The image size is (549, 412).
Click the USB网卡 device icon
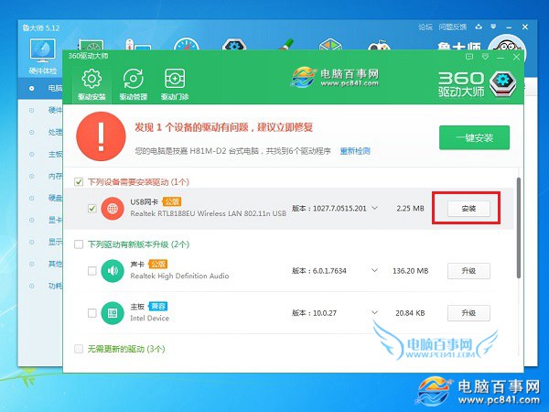pos(113,208)
